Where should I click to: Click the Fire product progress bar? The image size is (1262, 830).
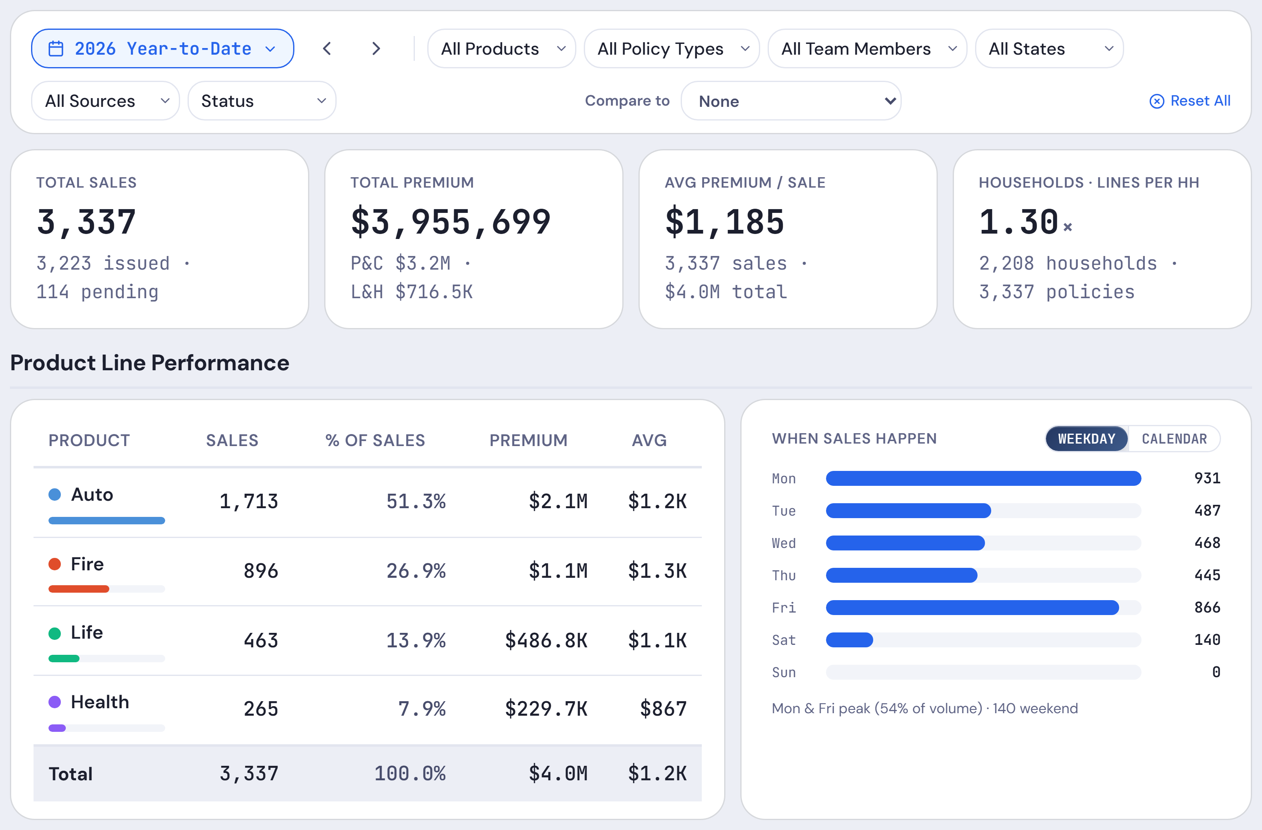click(106, 589)
